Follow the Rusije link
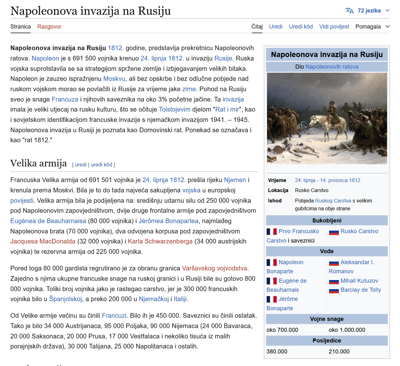Image resolution: width=400 pixels, height=366 pixels. (x=223, y=58)
